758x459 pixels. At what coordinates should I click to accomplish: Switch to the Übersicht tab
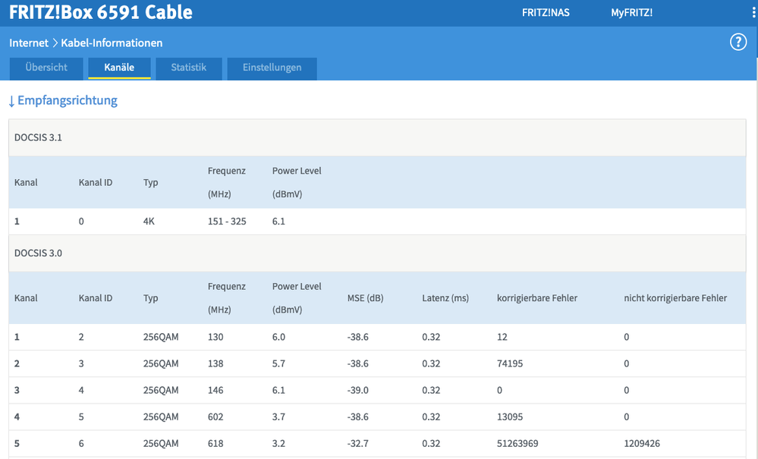(x=46, y=68)
